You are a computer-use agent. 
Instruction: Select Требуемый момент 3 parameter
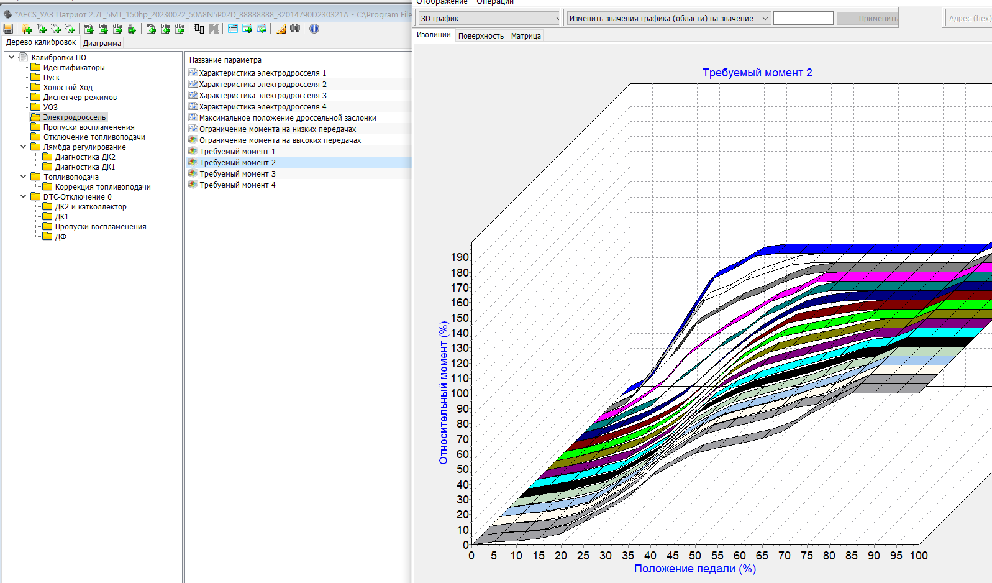237,174
